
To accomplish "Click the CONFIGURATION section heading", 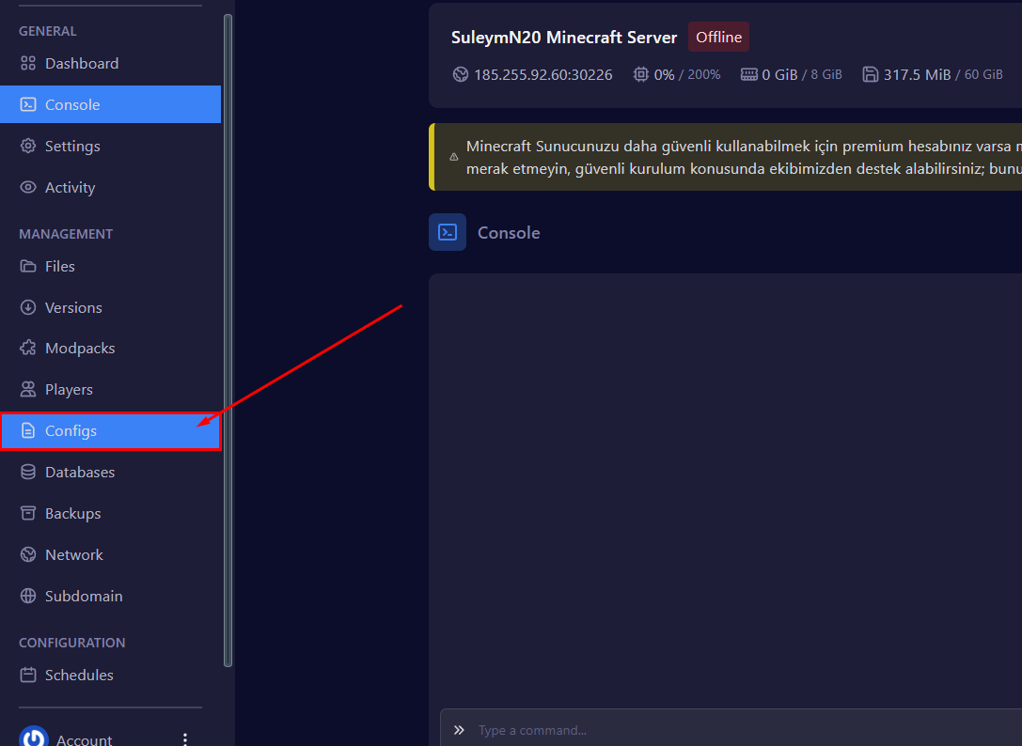I will click(71, 643).
